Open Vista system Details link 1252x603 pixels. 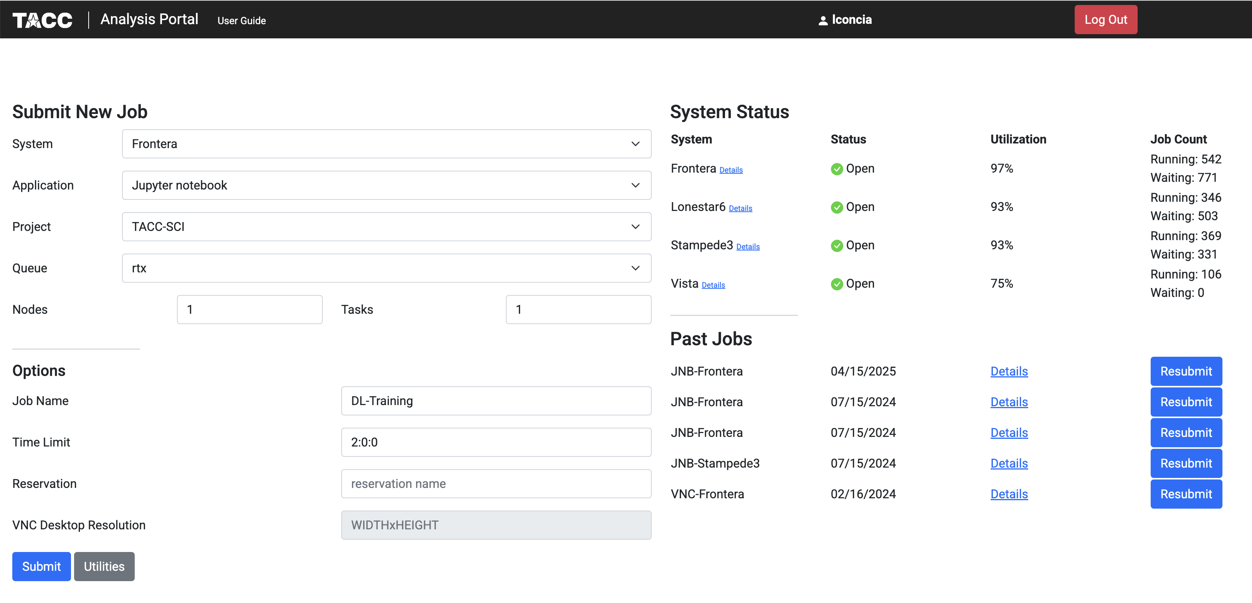coord(713,285)
